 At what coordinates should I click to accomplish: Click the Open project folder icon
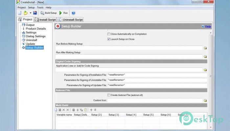(26, 13)
